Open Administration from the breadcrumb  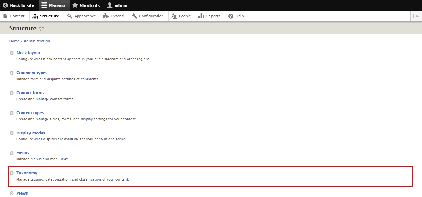[37, 41]
